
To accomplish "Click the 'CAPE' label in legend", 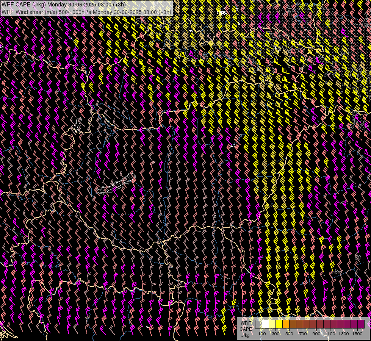I will (x=246, y=329).
